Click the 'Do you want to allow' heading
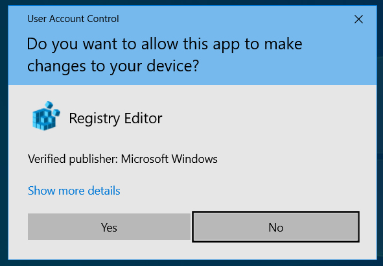 [165, 55]
